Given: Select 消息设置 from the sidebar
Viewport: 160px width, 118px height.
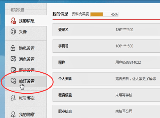Looking at the screenshot, I should 26,59.
